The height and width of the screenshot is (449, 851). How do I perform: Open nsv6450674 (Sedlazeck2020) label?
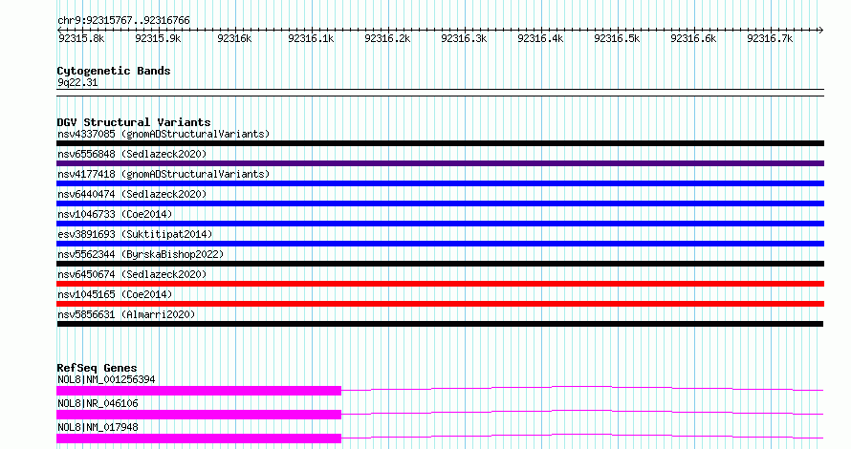point(132,274)
